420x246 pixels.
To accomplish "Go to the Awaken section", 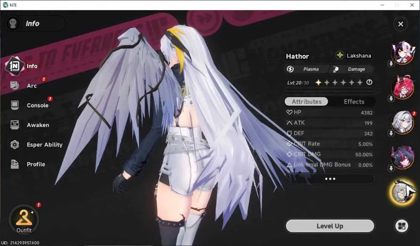I will (x=30, y=125).
